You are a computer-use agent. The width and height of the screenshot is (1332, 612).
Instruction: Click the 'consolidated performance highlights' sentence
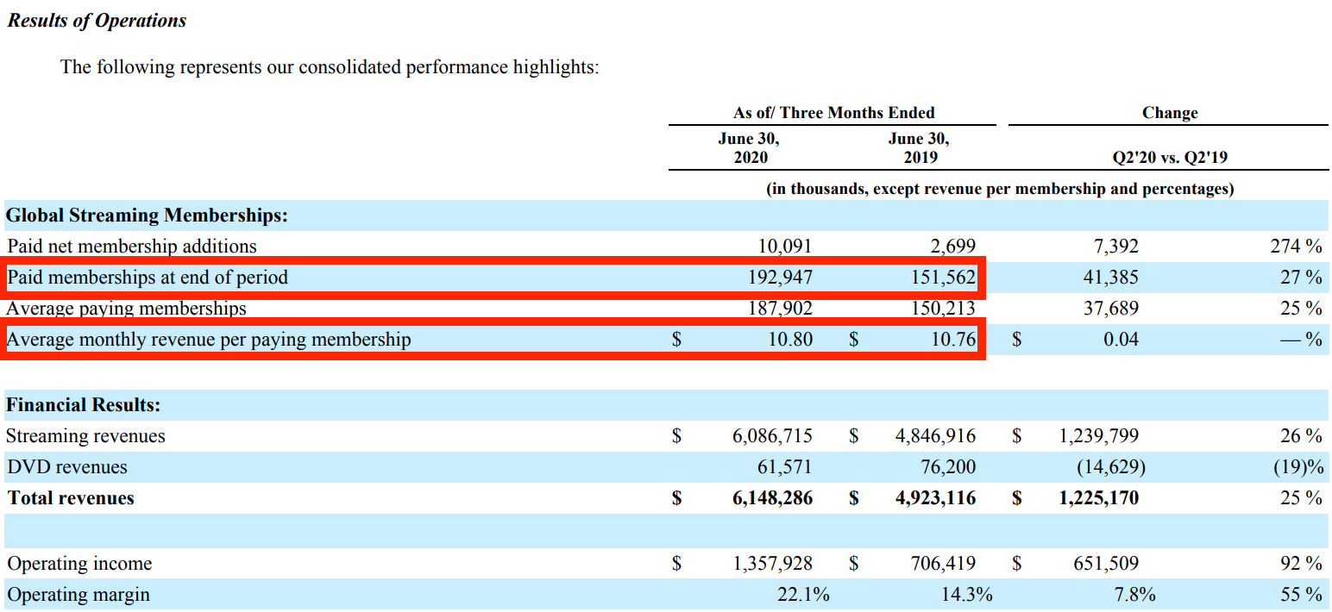[x=329, y=66]
